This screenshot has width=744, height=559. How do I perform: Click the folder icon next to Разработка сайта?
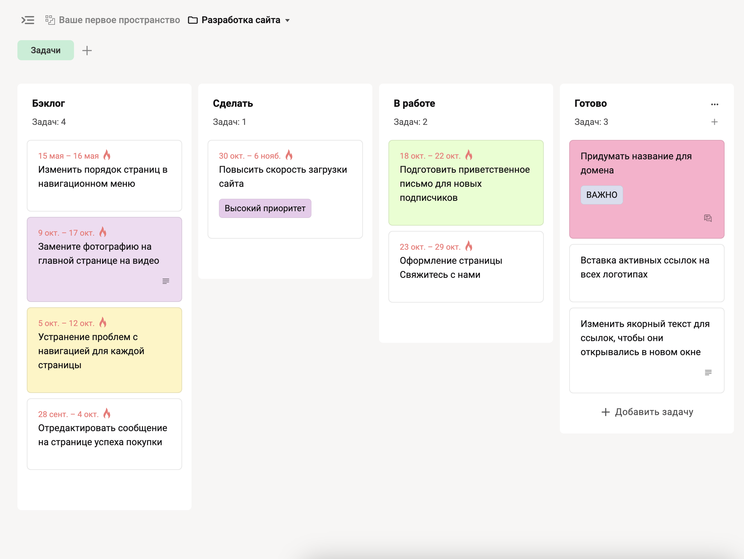pos(193,20)
